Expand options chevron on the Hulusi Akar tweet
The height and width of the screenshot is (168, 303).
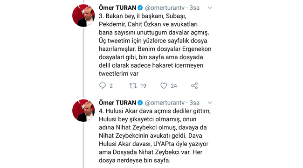(210, 103)
